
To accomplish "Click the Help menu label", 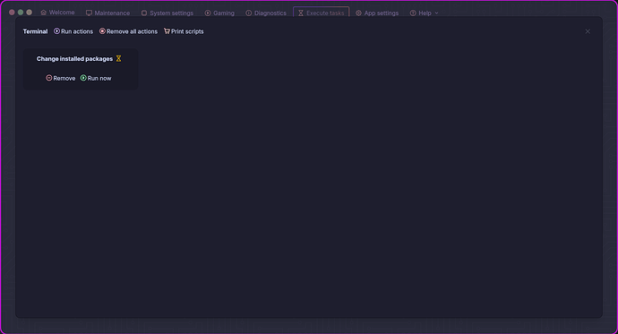I will pos(425,13).
